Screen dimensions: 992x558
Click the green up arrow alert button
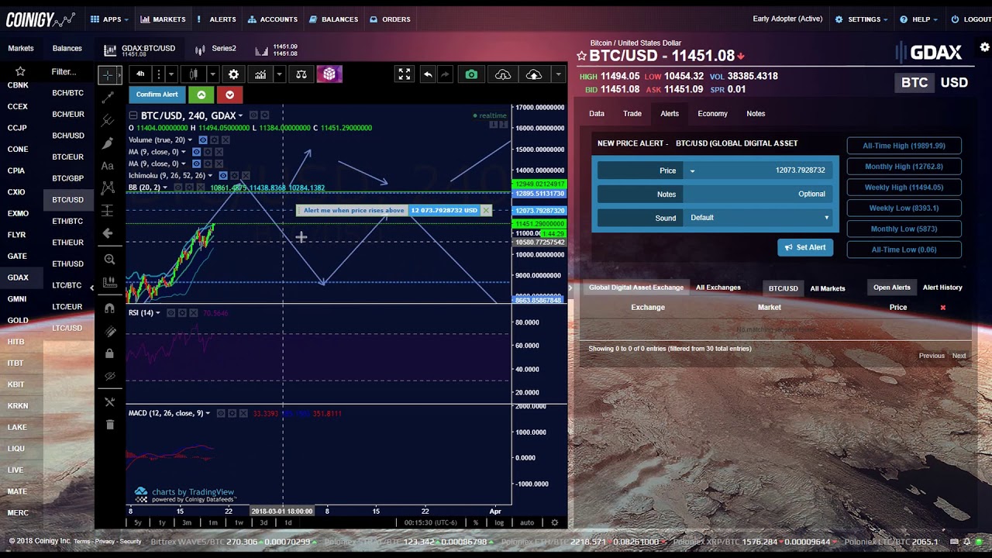click(x=201, y=95)
